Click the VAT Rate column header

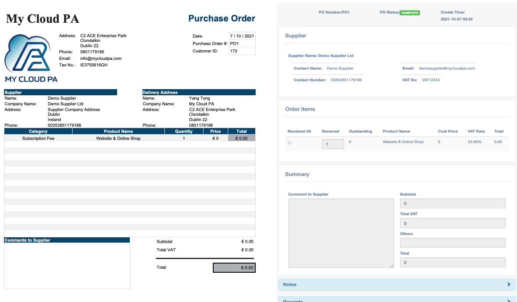click(476, 131)
